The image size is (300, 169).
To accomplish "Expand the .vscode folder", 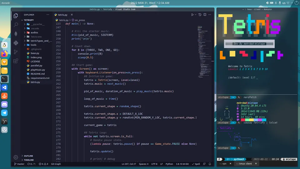I will 35,28.
